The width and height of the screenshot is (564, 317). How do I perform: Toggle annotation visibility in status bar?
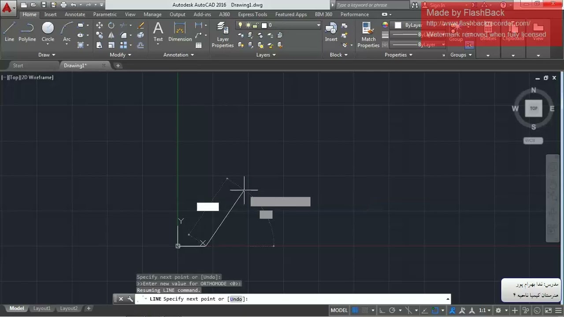point(453,310)
